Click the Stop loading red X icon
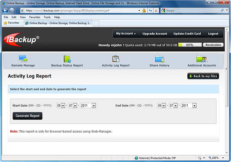This screenshot has height=162, width=231. pyautogui.click(x=156, y=10)
